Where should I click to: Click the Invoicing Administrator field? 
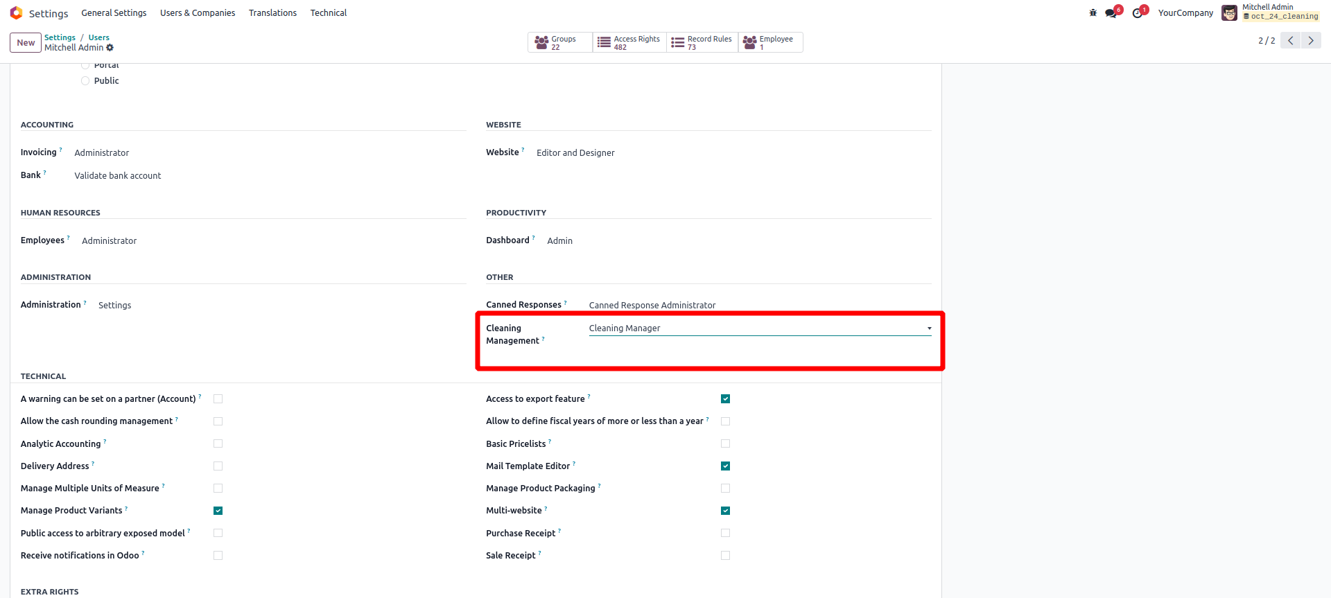tap(102, 153)
